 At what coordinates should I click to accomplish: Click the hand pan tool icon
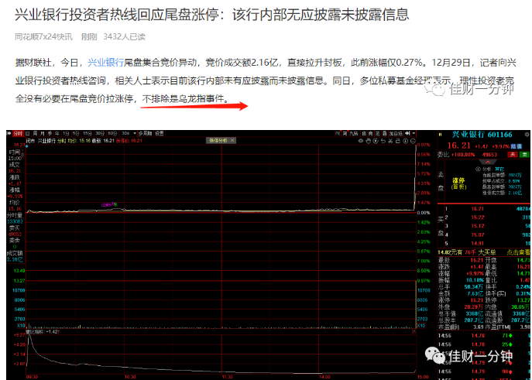coord(368,141)
